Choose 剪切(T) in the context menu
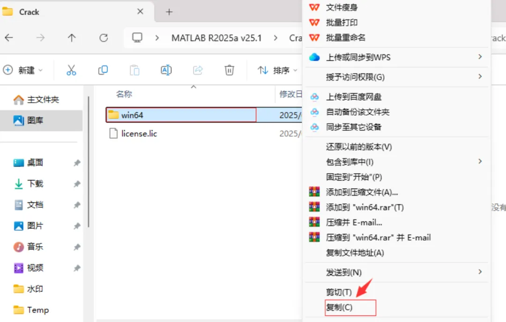This screenshot has height=322, width=506. [x=339, y=292]
